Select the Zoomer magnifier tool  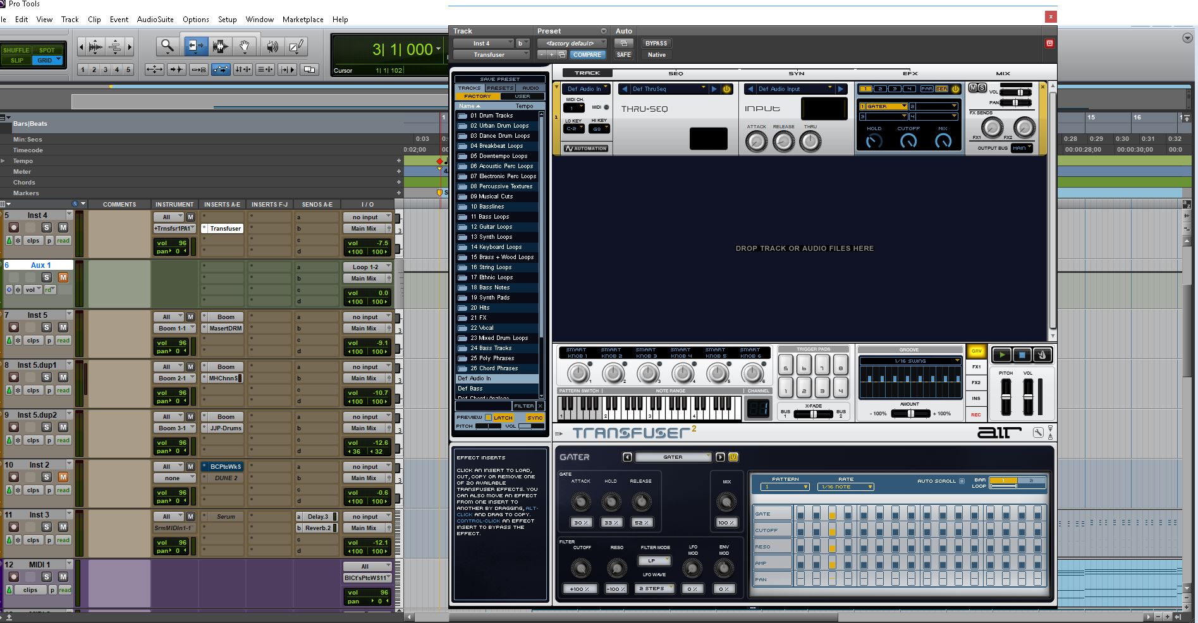[167, 45]
